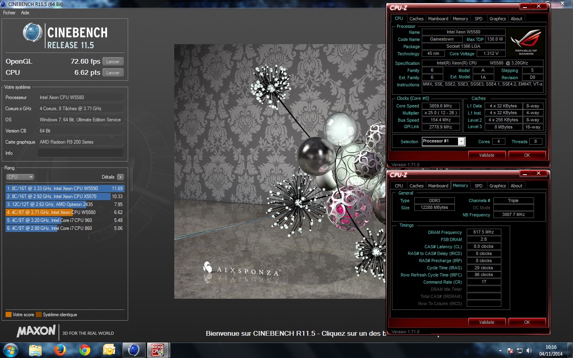Image resolution: width=573 pixels, height=358 pixels.
Task: Switch to Cinebench taskbar button
Action: (x=134, y=350)
